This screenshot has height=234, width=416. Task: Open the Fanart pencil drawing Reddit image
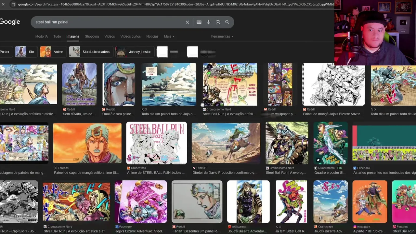point(197,202)
